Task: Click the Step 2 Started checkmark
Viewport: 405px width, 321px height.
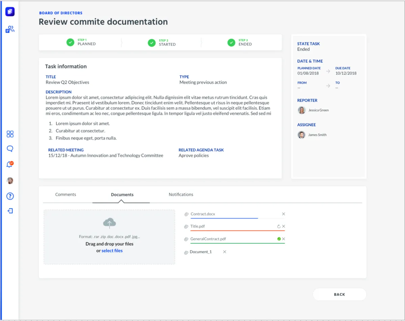Action: (152, 43)
